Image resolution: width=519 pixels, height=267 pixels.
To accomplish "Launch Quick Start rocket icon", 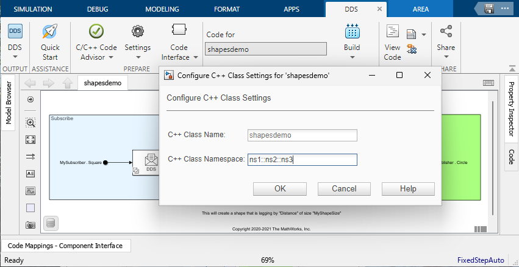I will tap(50, 32).
